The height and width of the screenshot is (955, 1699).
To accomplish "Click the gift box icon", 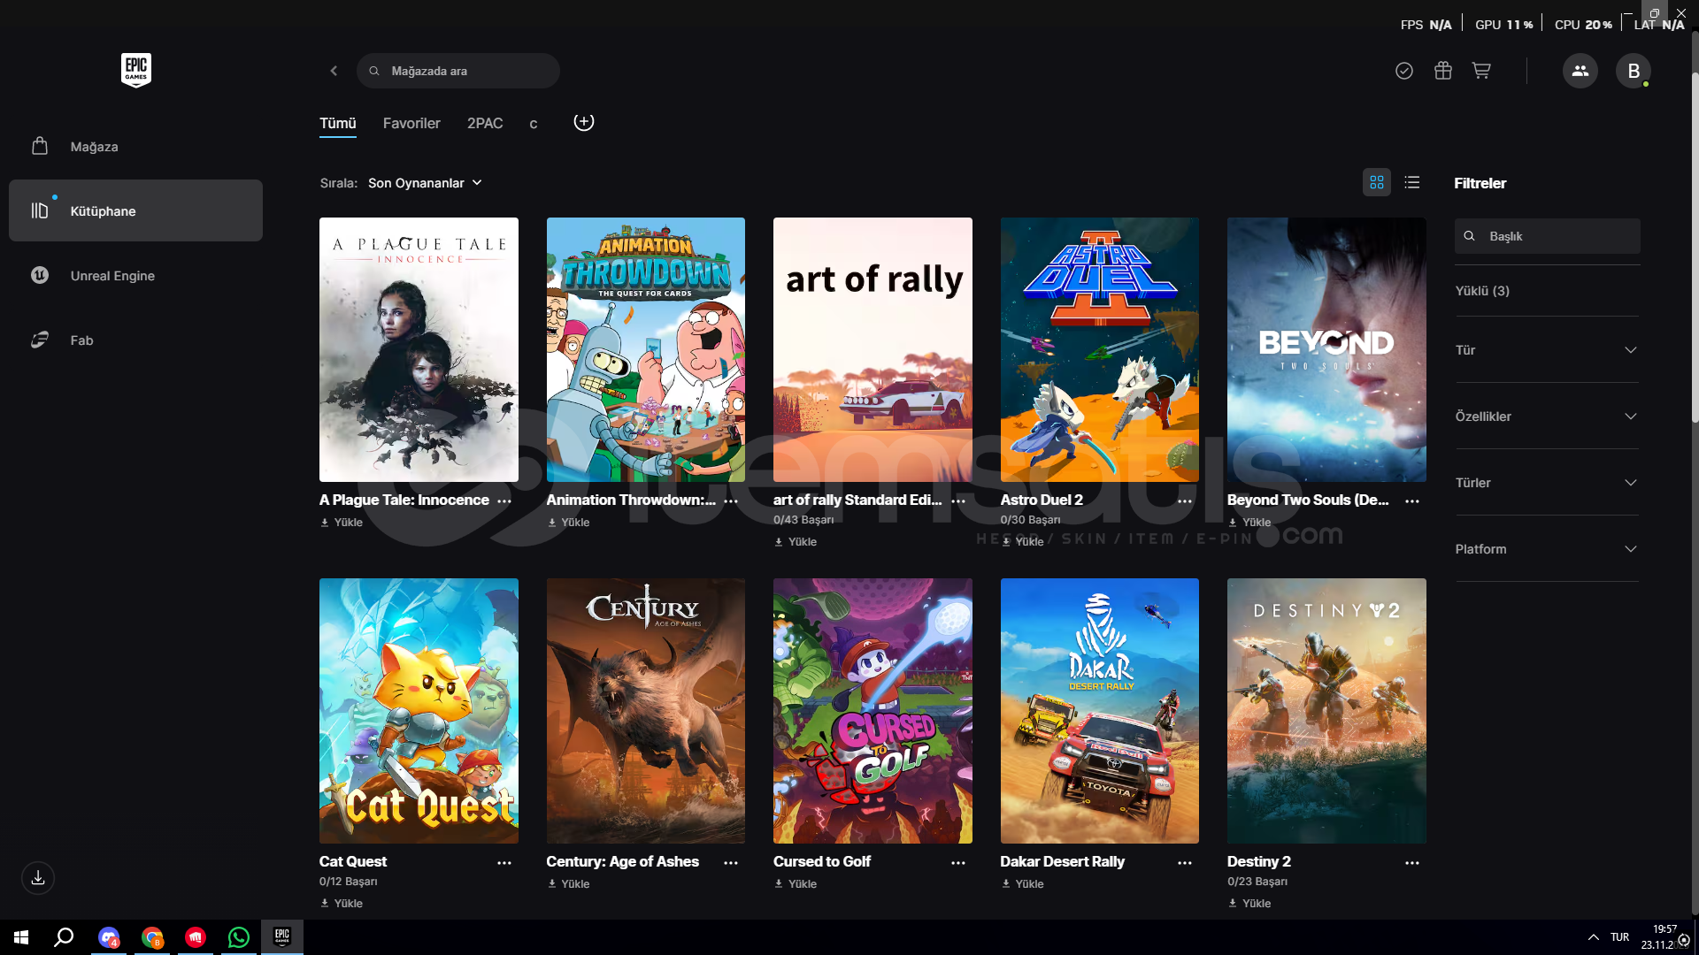I will coord(1442,71).
